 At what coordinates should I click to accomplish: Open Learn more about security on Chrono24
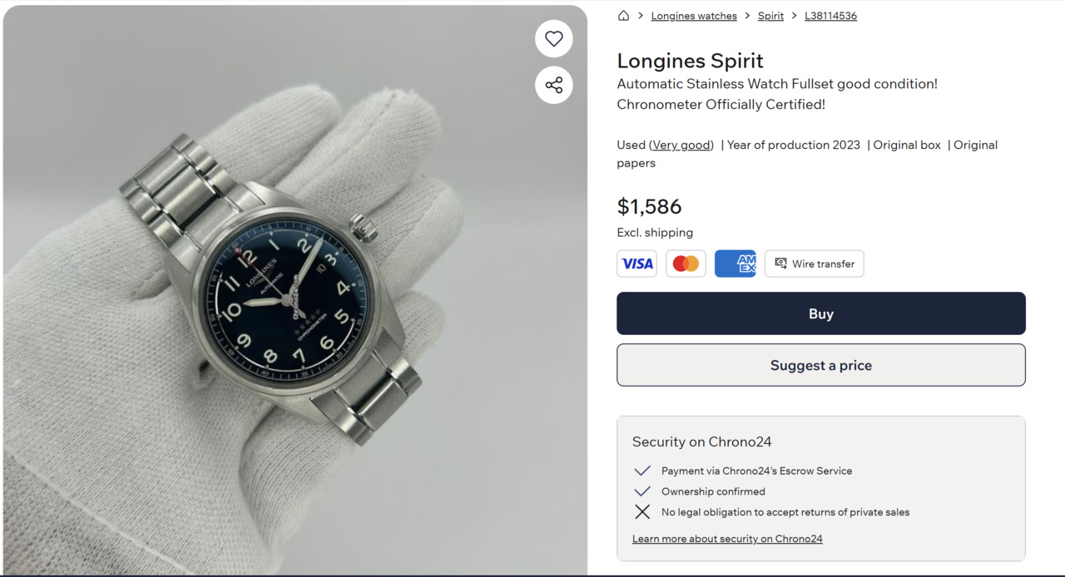pyautogui.click(x=727, y=539)
